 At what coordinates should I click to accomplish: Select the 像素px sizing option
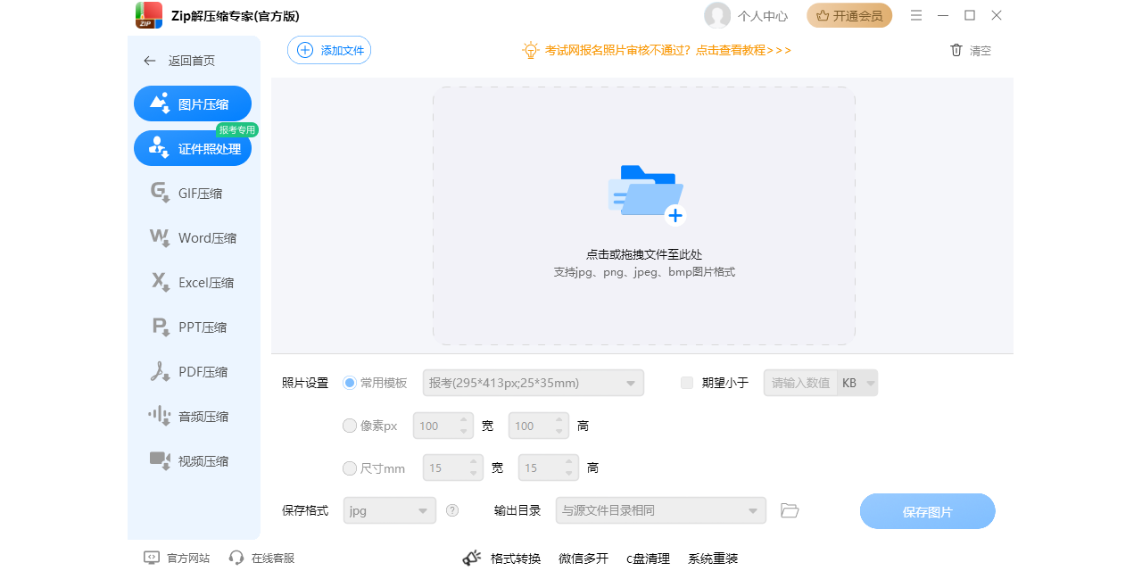click(x=350, y=426)
